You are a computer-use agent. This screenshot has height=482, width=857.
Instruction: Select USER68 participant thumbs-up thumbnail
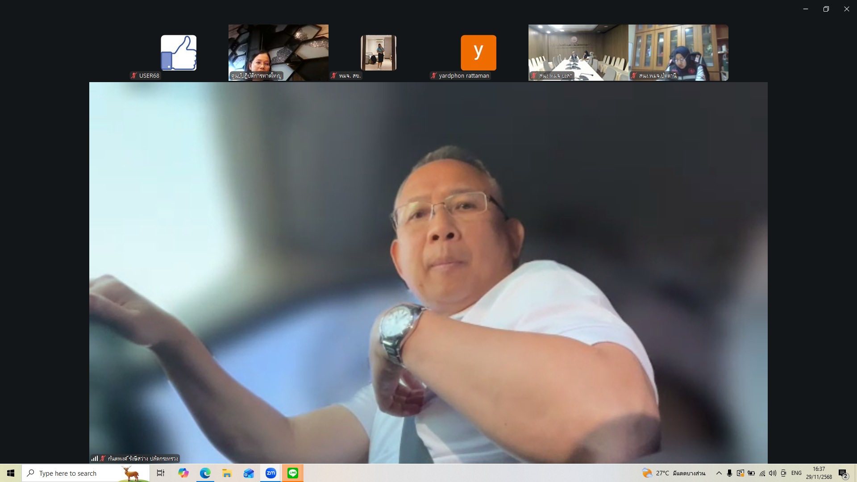(x=179, y=53)
